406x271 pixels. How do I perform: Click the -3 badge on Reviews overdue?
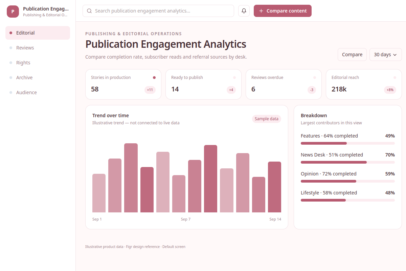[x=312, y=90]
